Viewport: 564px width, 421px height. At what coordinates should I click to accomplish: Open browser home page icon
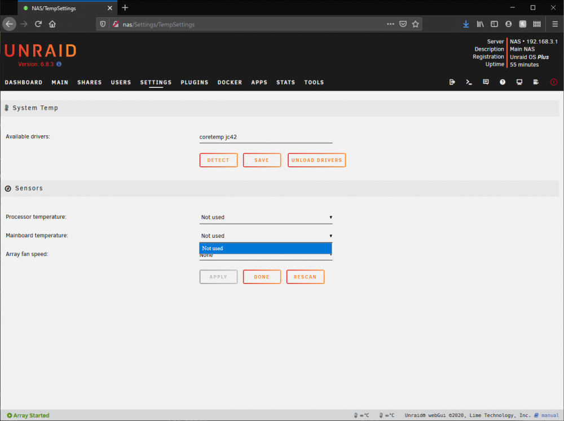click(52, 24)
